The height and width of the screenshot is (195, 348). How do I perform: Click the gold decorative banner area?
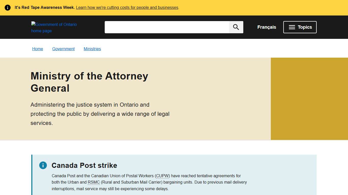pyautogui.click(x=309, y=99)
